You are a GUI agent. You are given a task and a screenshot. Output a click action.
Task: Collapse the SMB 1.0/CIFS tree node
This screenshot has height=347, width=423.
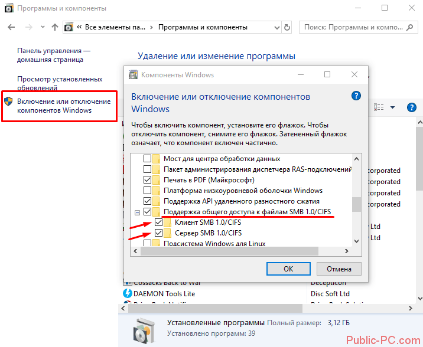pyautogui.click(x=137, y=212)
